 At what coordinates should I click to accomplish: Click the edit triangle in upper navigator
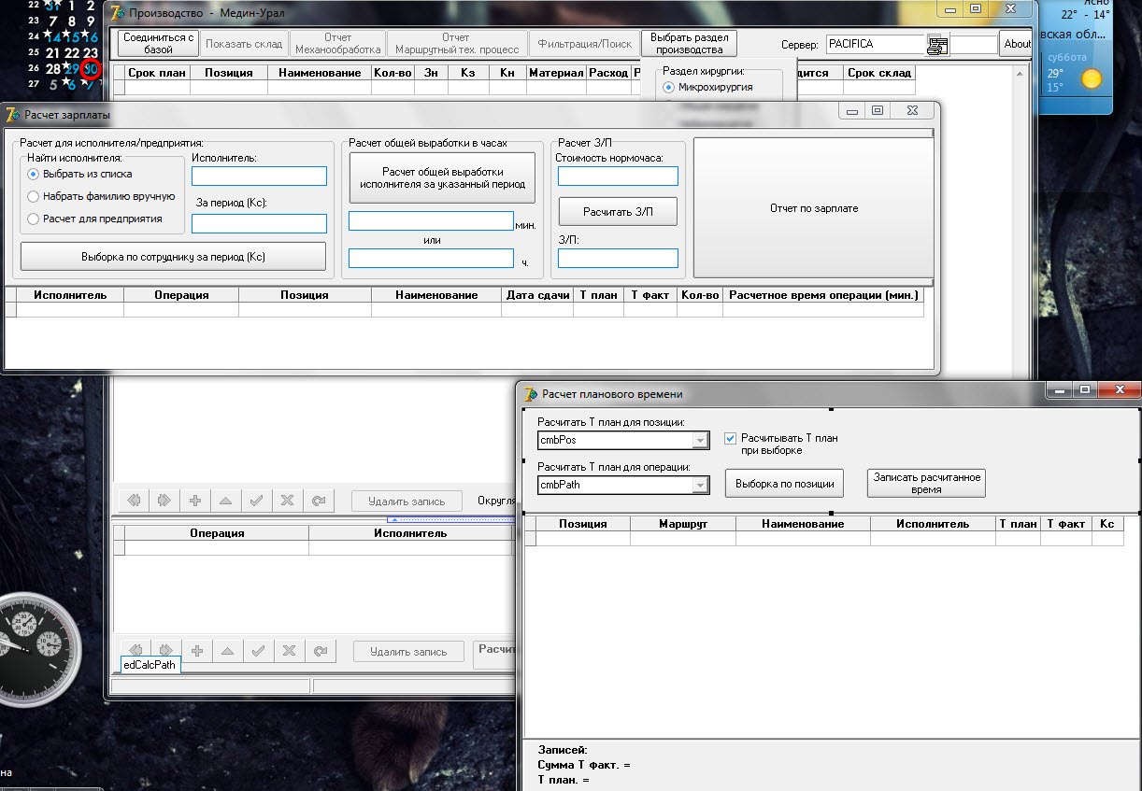pos(225,501)
